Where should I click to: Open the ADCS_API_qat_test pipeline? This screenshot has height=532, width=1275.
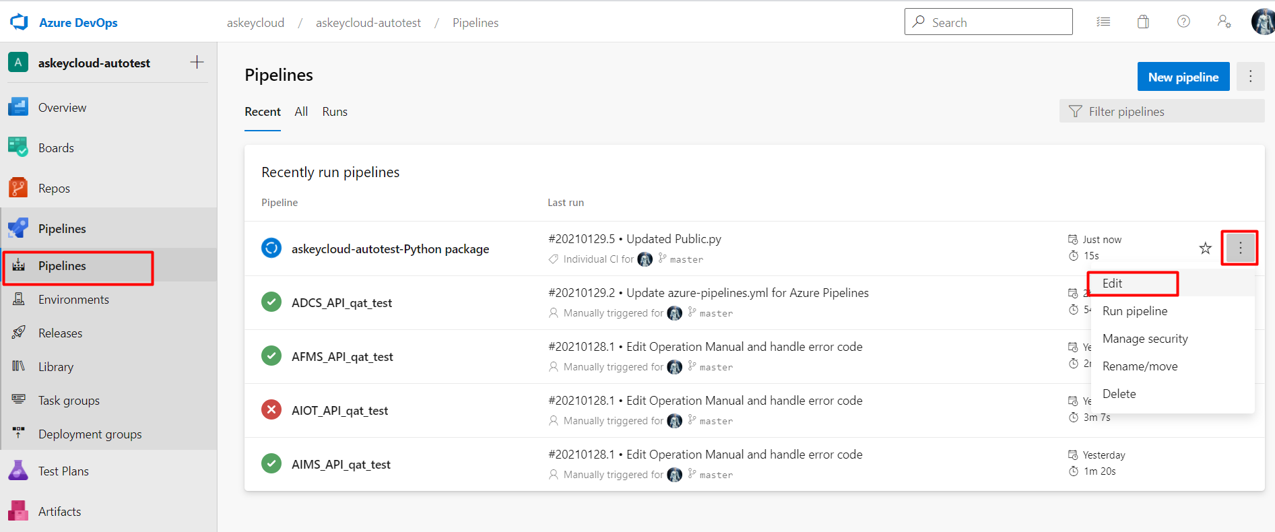tap(341, 303)
